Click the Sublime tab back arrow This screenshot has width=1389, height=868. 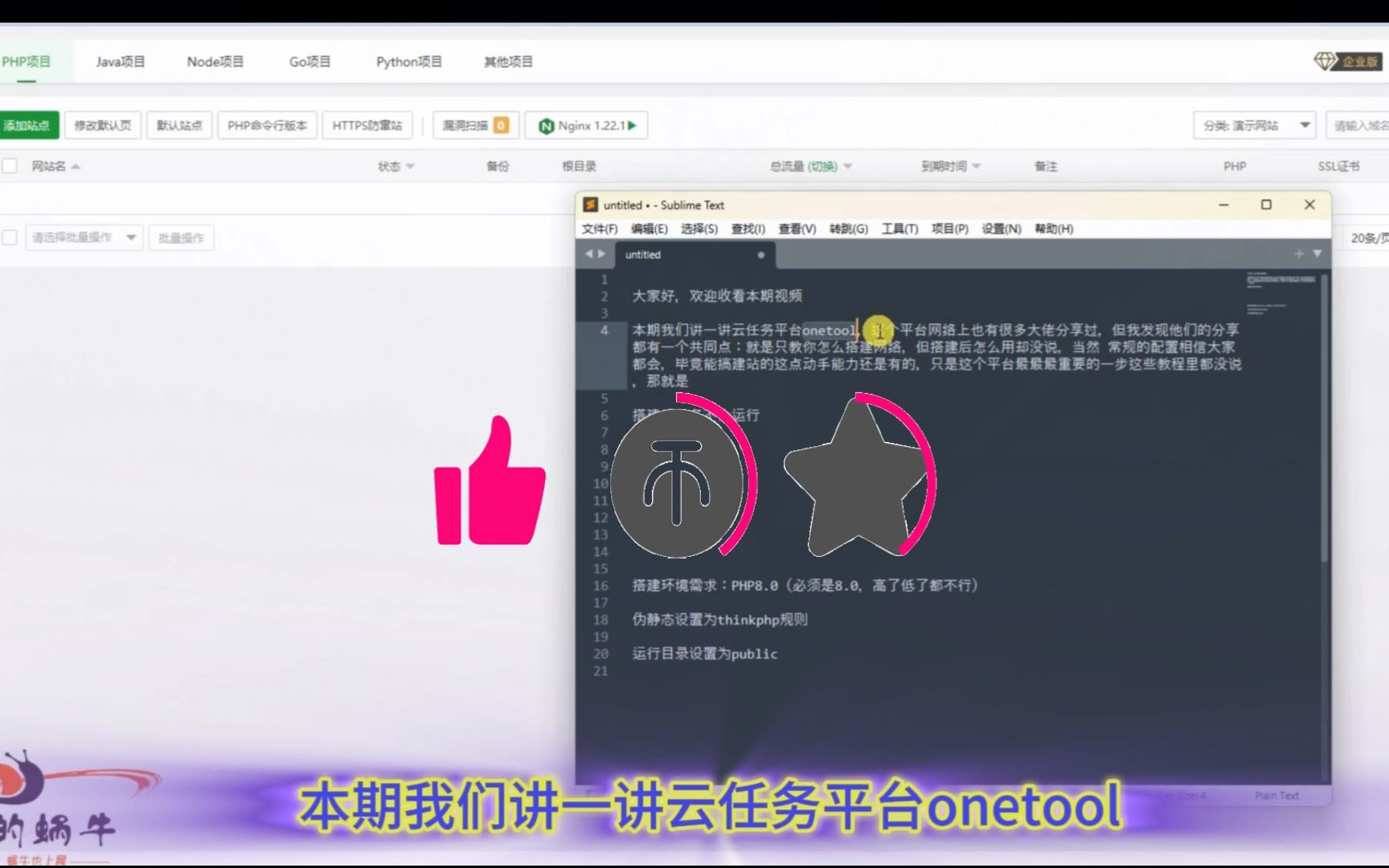[x=588, y=254]
